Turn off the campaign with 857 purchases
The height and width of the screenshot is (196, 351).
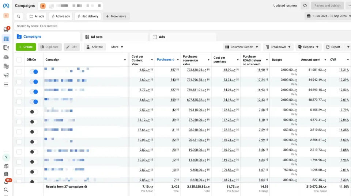pos(34,72)
